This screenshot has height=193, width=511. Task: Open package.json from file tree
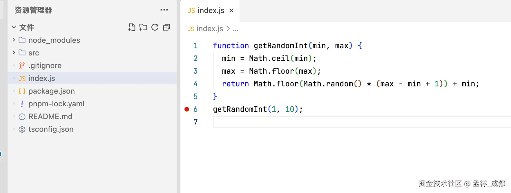[x=51, y=91]
